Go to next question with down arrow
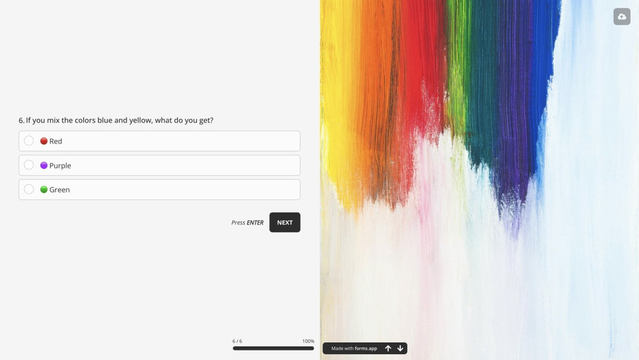639x360 pixels. (400, 348)
